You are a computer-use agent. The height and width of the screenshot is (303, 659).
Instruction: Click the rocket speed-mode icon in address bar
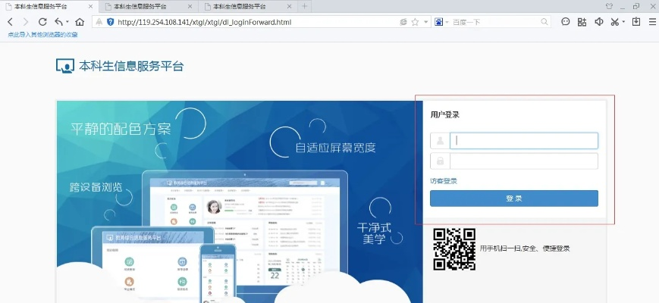[99, 22]
